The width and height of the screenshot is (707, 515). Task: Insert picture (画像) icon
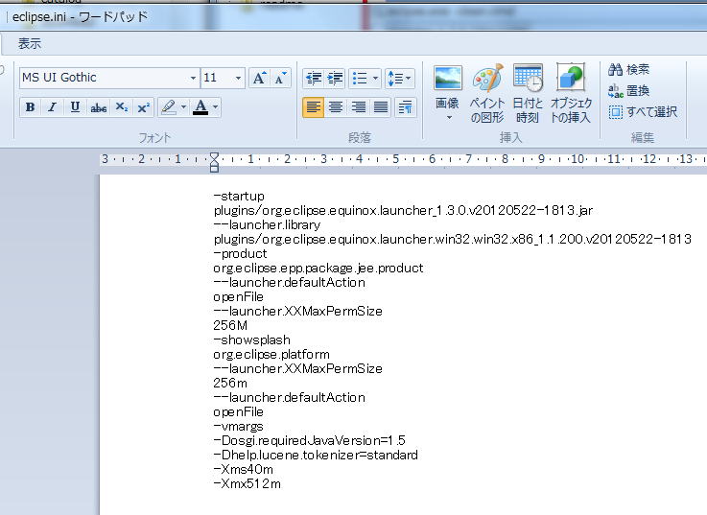click(x=447, y=79)
